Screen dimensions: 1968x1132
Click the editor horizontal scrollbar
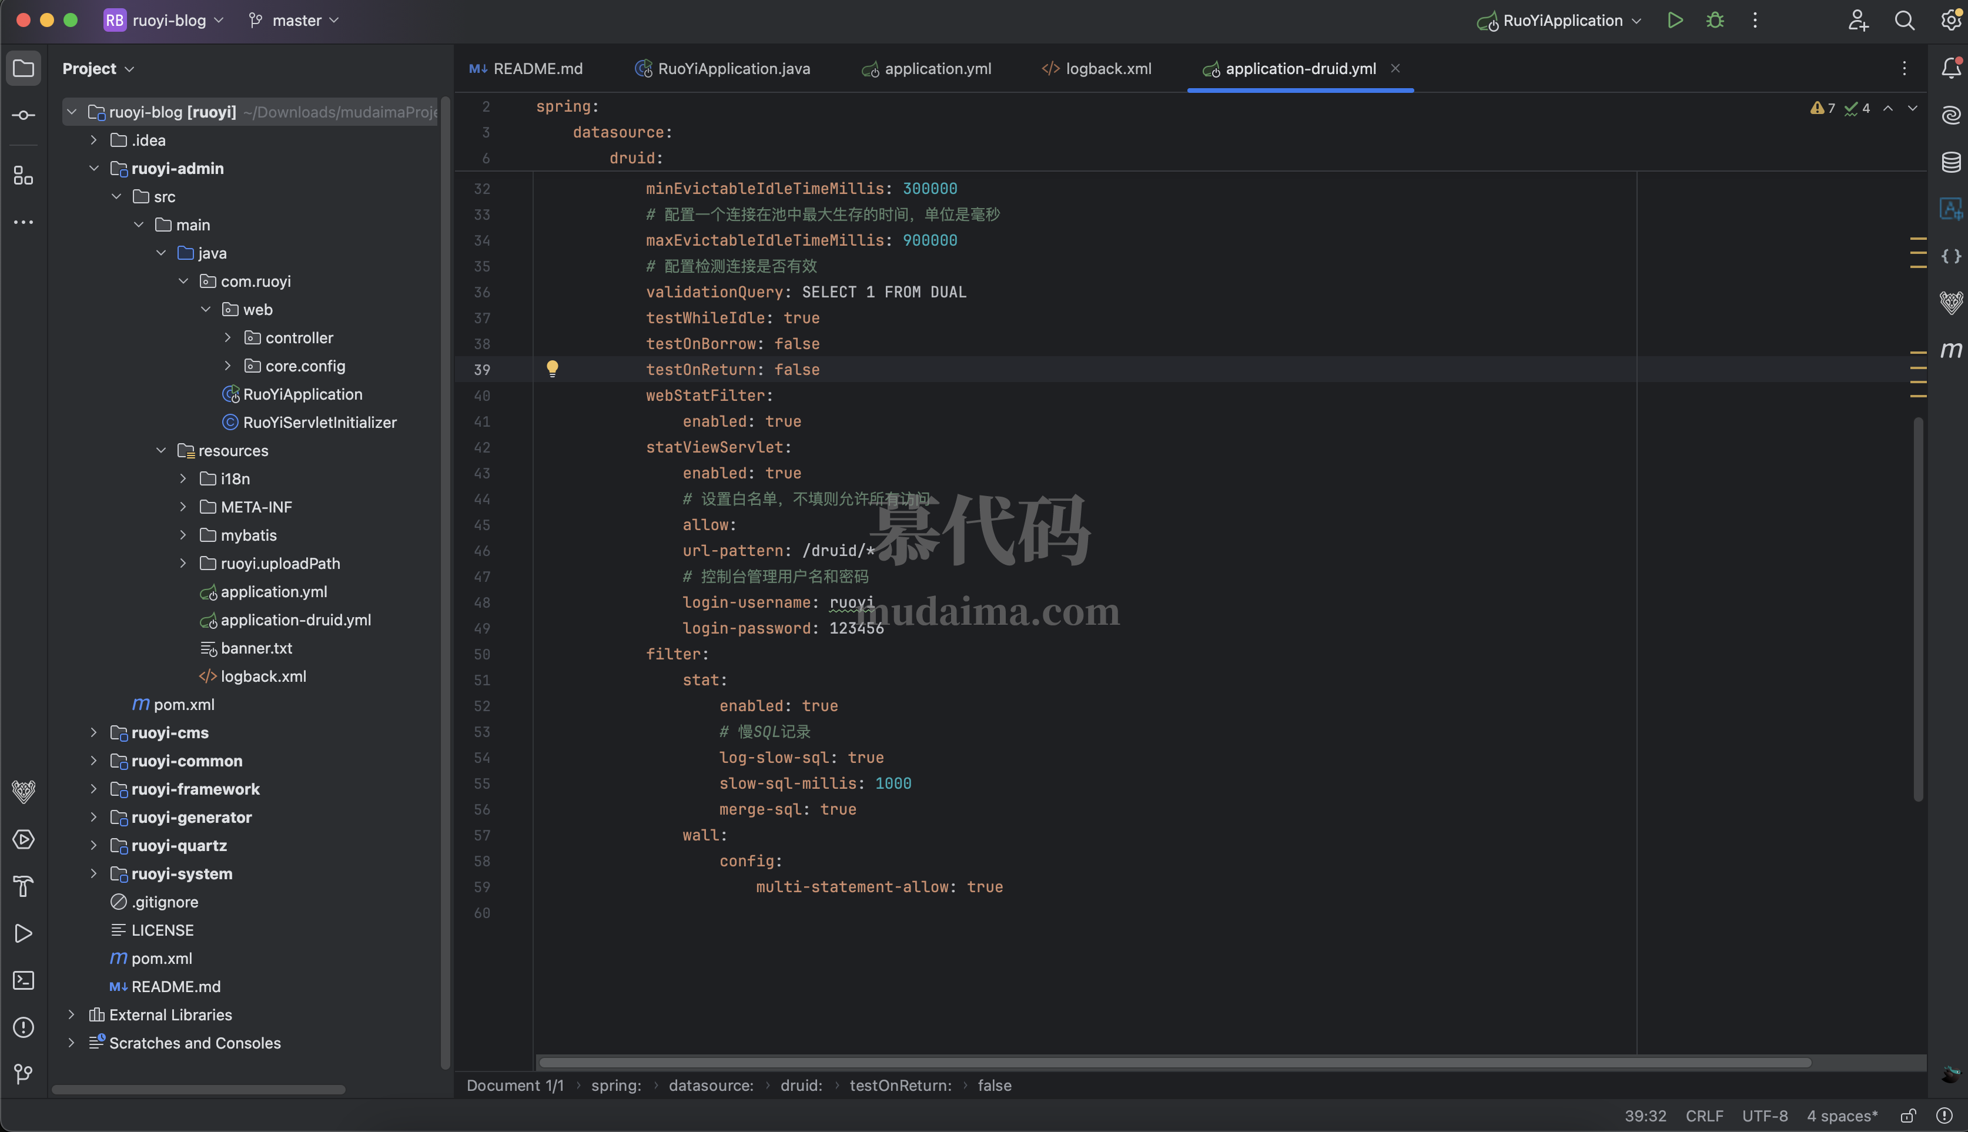1174,1062
